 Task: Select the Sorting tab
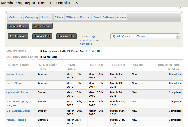click(46, 17)
